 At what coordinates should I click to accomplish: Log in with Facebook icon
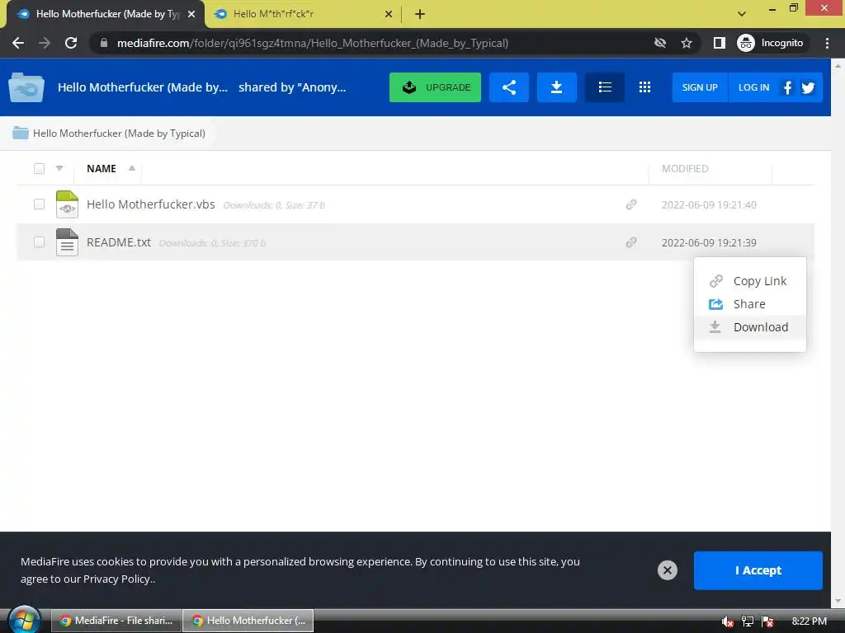tap(787, 87)
